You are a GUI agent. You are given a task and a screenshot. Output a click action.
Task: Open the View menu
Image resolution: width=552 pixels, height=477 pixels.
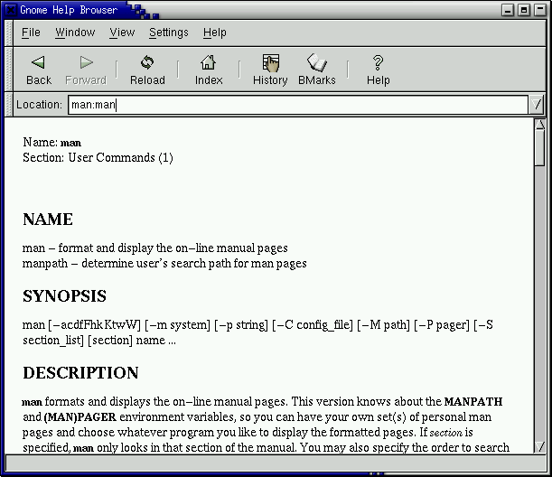[x=122, y=33]
